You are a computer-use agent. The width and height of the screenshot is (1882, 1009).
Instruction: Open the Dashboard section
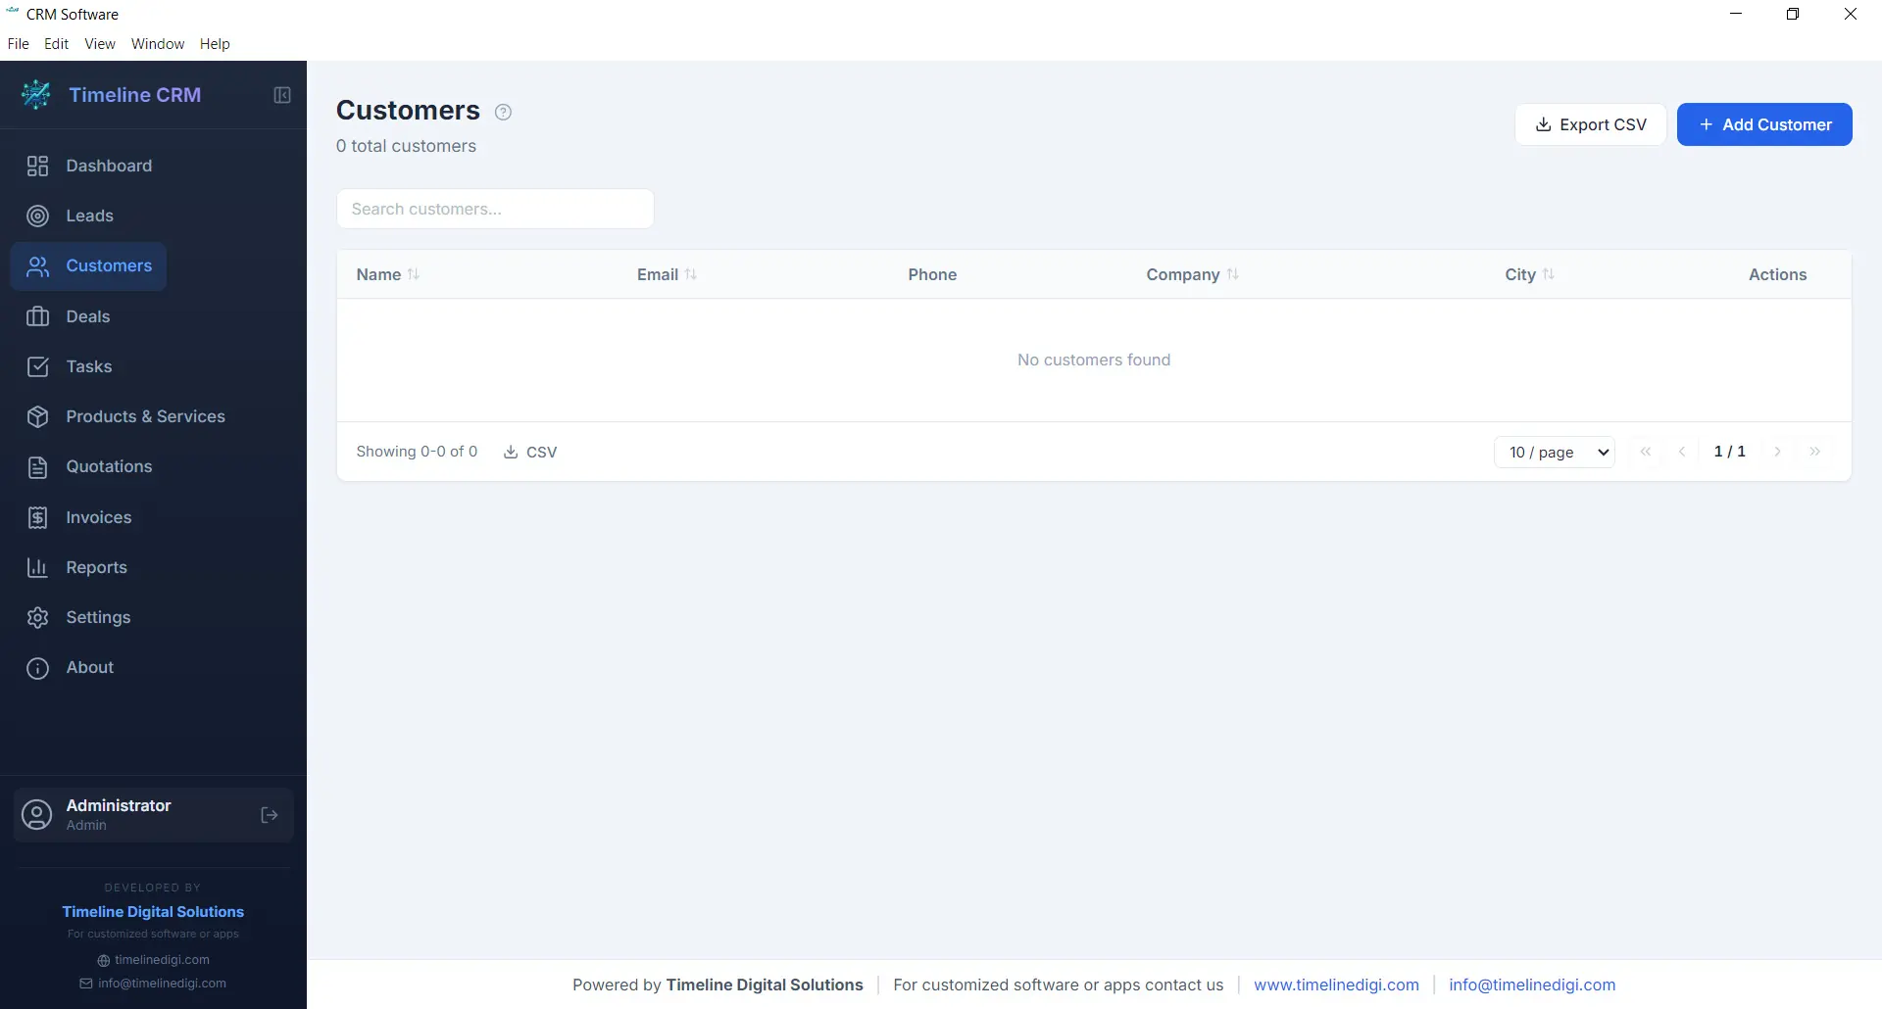pyautogui.click(x=107, y=166)
